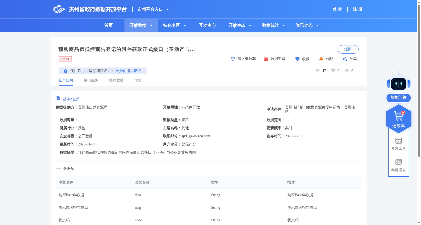The height and width of the screenshot is (225, 421).
Task: Expand 资讯动态 menu arrow
Action: click(317, 25)
